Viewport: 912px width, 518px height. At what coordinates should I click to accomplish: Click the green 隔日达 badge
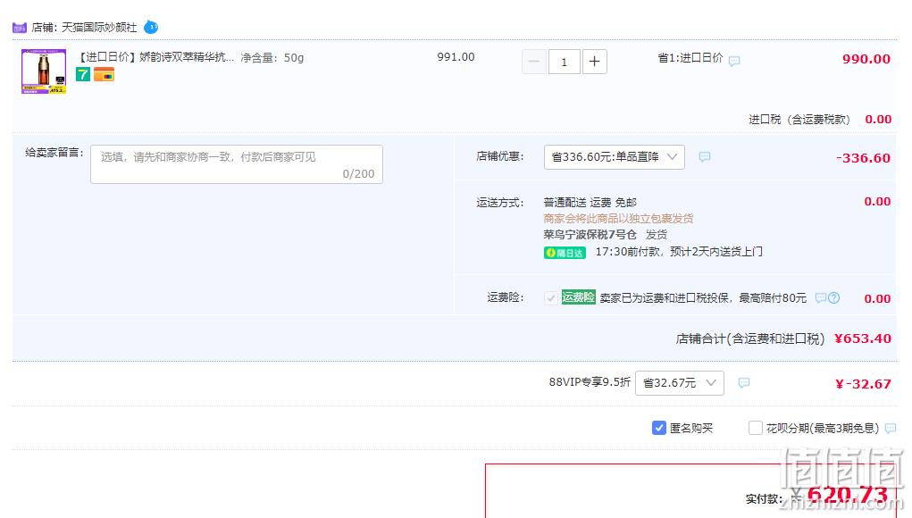[565, 253]
